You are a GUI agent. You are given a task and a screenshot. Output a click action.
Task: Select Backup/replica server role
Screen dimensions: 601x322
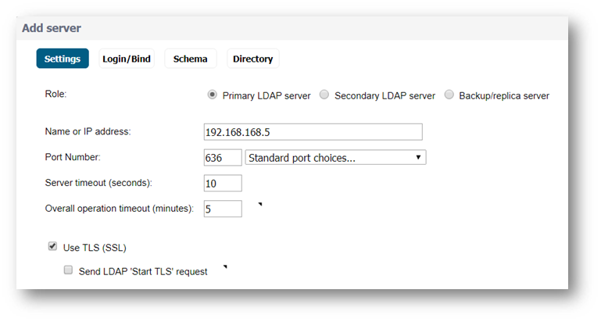(x=449, y=95)
